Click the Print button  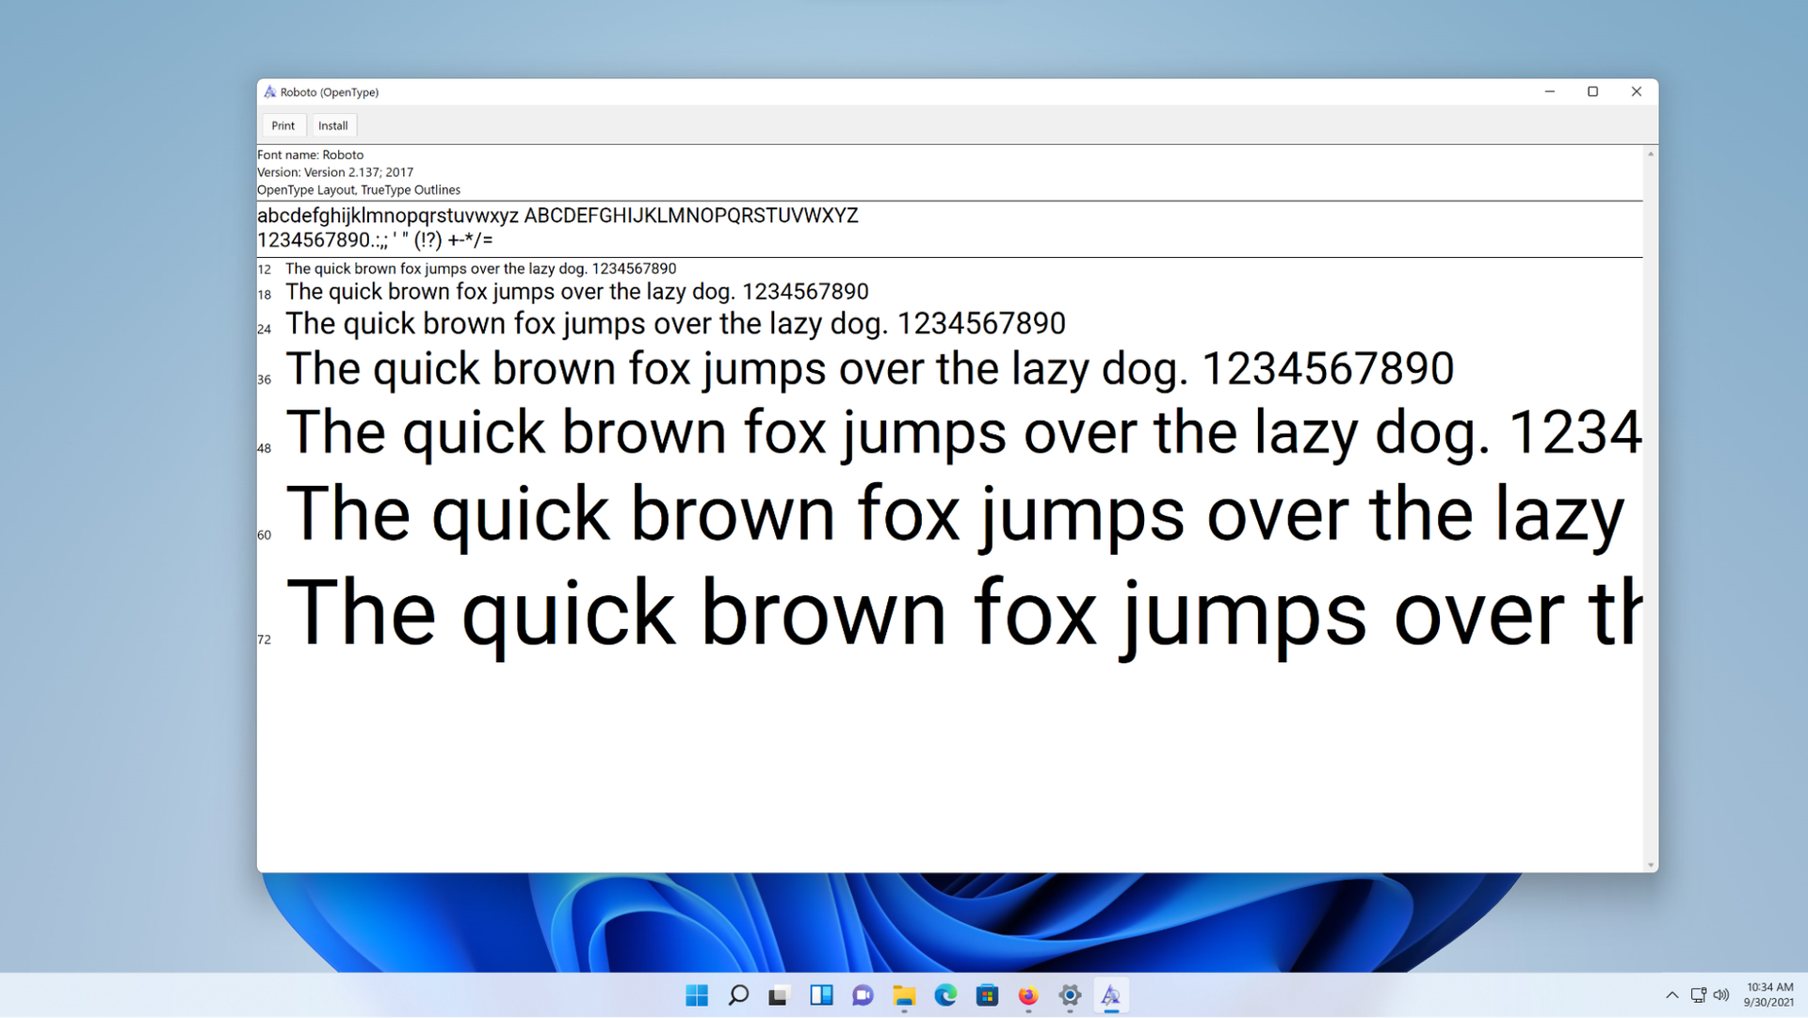click(282, 125)
